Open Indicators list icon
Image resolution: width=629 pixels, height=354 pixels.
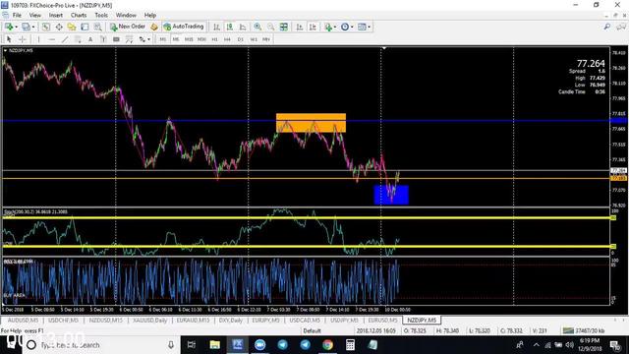pos(328,27)
